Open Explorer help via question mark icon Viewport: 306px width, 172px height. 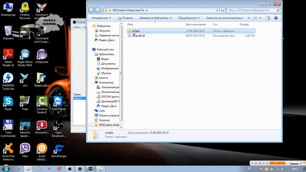[x=276, y=18]
